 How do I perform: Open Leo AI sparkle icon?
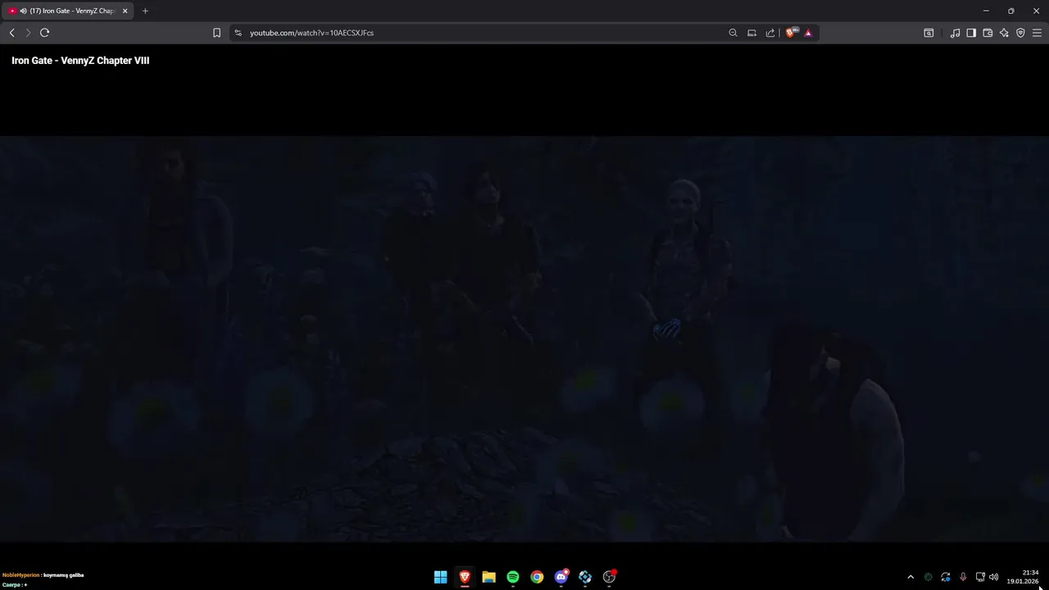(x=1004, y=33)
